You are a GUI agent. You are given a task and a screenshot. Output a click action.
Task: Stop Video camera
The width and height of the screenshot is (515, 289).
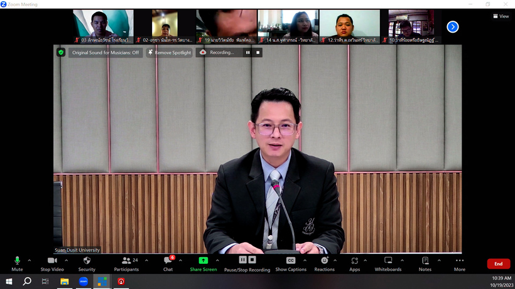coord(52,263)
